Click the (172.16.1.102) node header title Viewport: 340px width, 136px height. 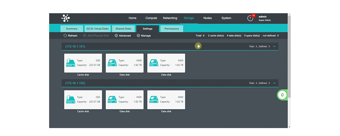click(x=75, y=83)
